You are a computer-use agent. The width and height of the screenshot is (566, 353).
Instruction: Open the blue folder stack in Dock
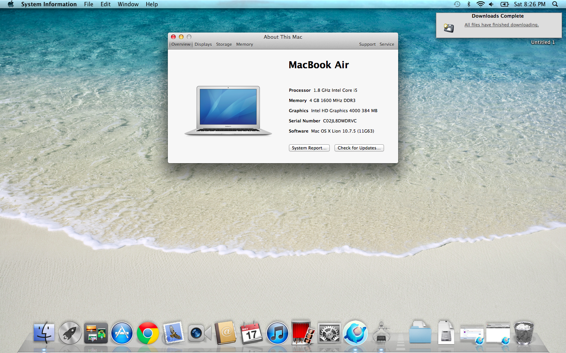point(420,333)
